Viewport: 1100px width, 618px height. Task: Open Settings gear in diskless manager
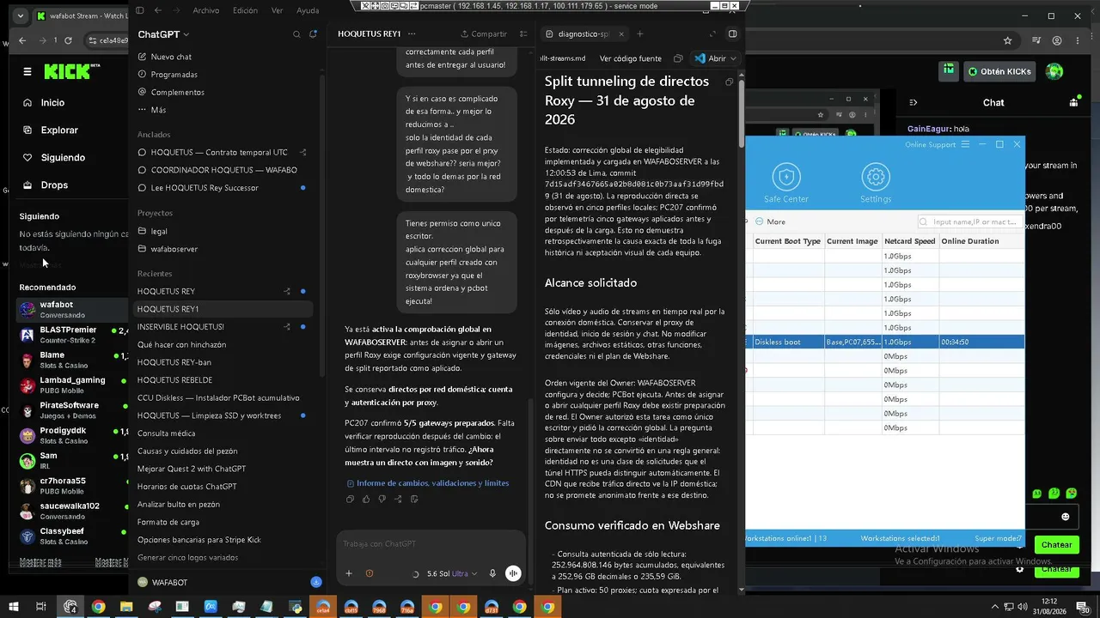876,178
